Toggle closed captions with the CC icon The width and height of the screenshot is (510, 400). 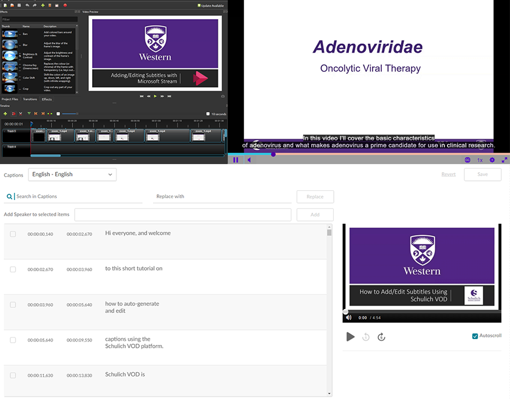467,160
